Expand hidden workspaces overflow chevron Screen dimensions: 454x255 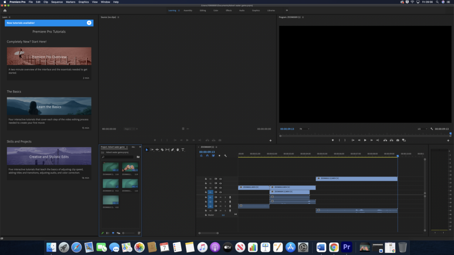[x=286, y=10]
